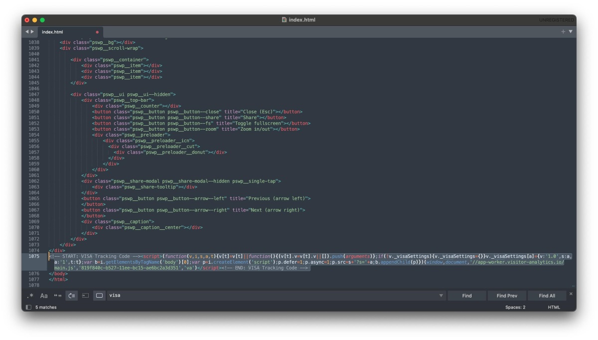Toggle wrap-around search icon
The image size is (598, 340).
coord(72,296)
